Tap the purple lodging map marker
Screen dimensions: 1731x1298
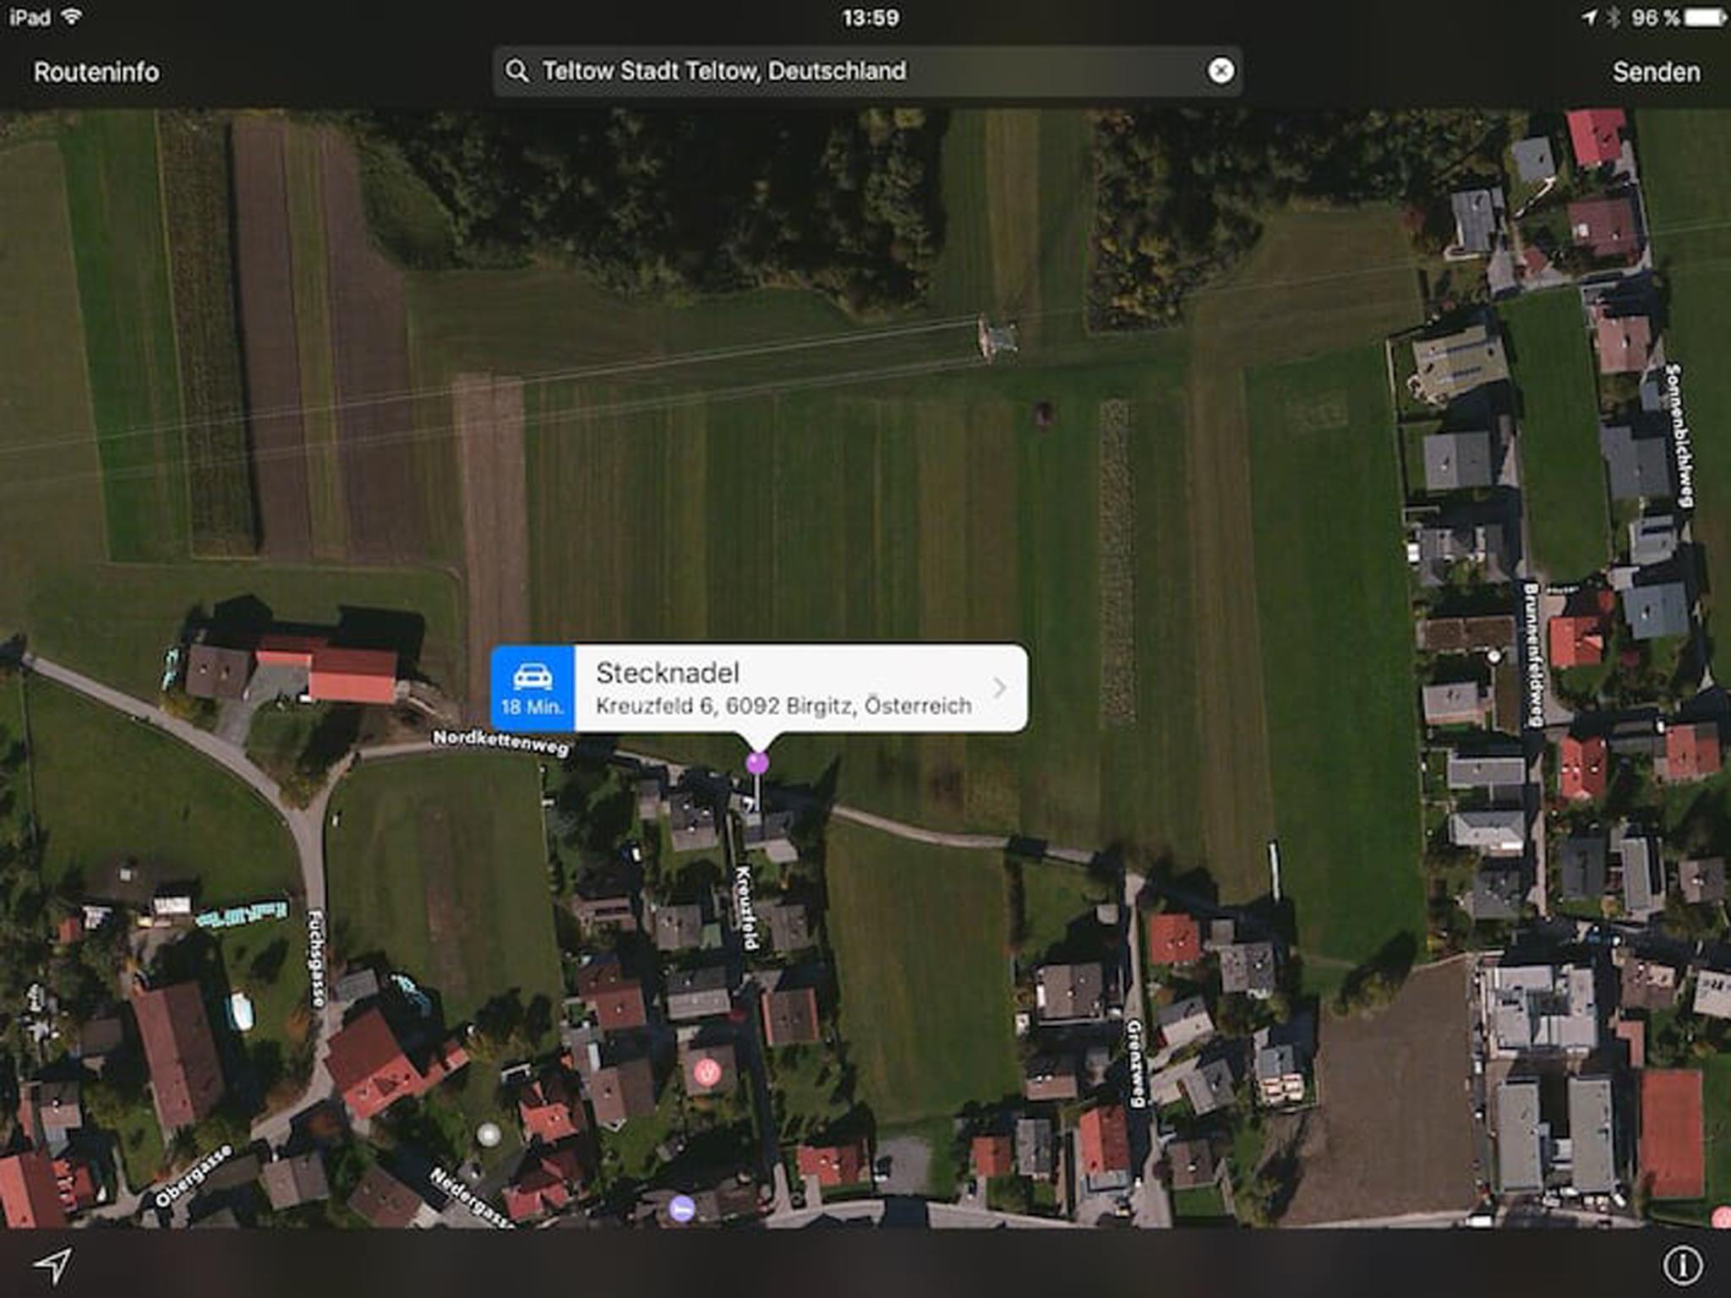coord(681,1208)
